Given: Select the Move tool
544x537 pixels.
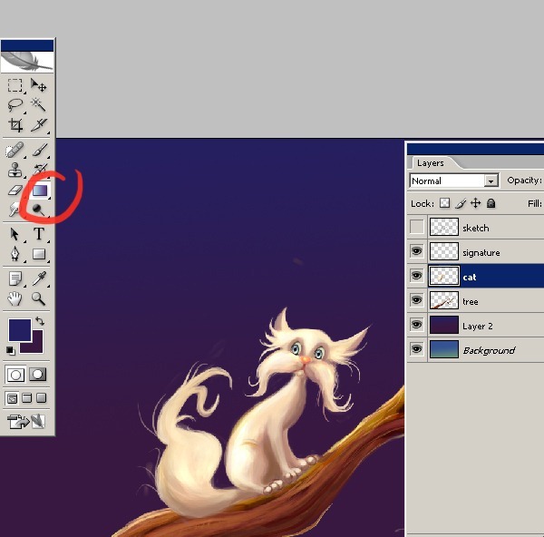Looking at the screenshot, I should tap(39, 85).
